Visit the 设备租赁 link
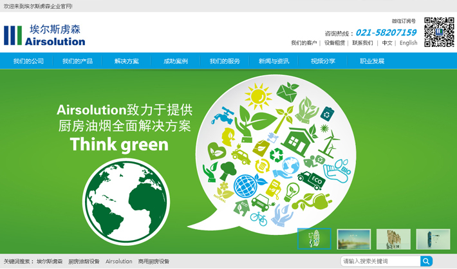457x269 pixels. pos(335,43)
